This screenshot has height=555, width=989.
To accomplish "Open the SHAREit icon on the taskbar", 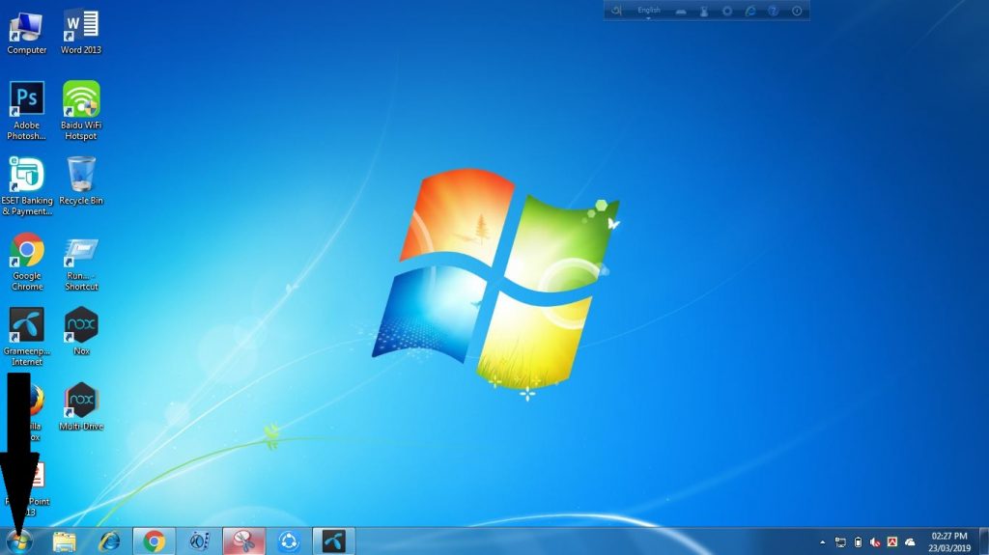I will click(289, 541).
